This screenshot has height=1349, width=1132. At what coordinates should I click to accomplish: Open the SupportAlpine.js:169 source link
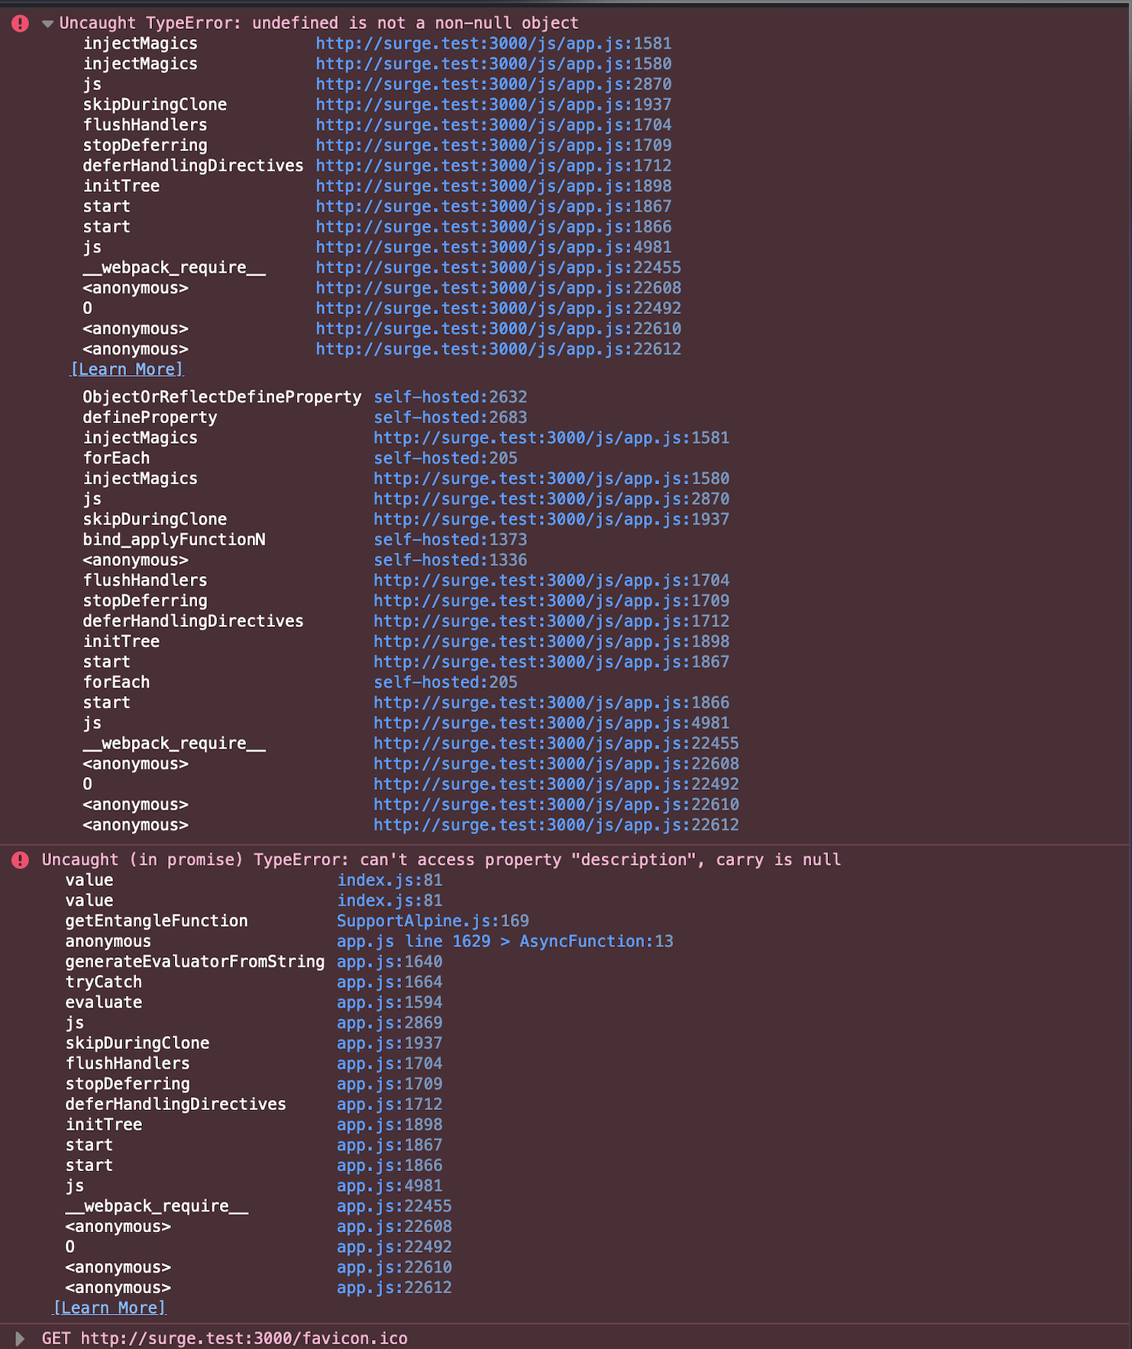(432, 920)
